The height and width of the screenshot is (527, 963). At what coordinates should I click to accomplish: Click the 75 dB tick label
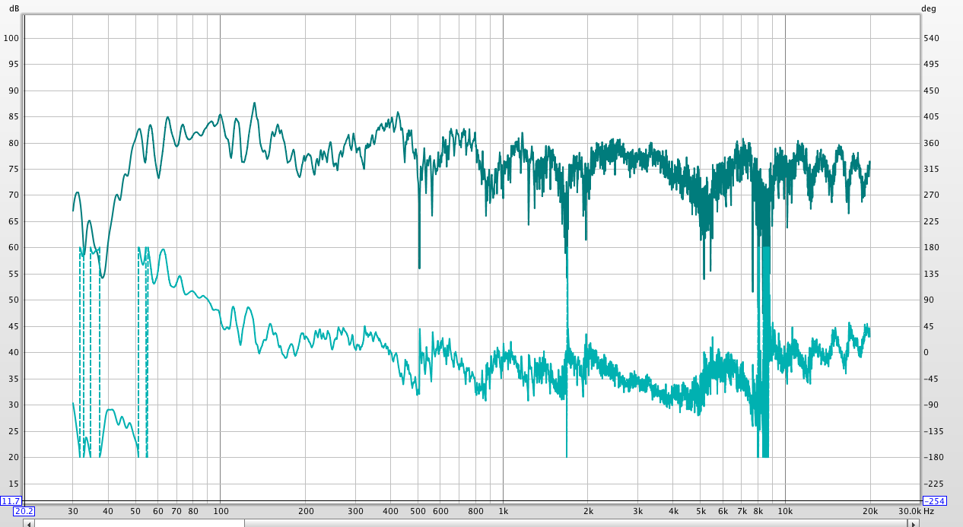[x=14, y=170]
